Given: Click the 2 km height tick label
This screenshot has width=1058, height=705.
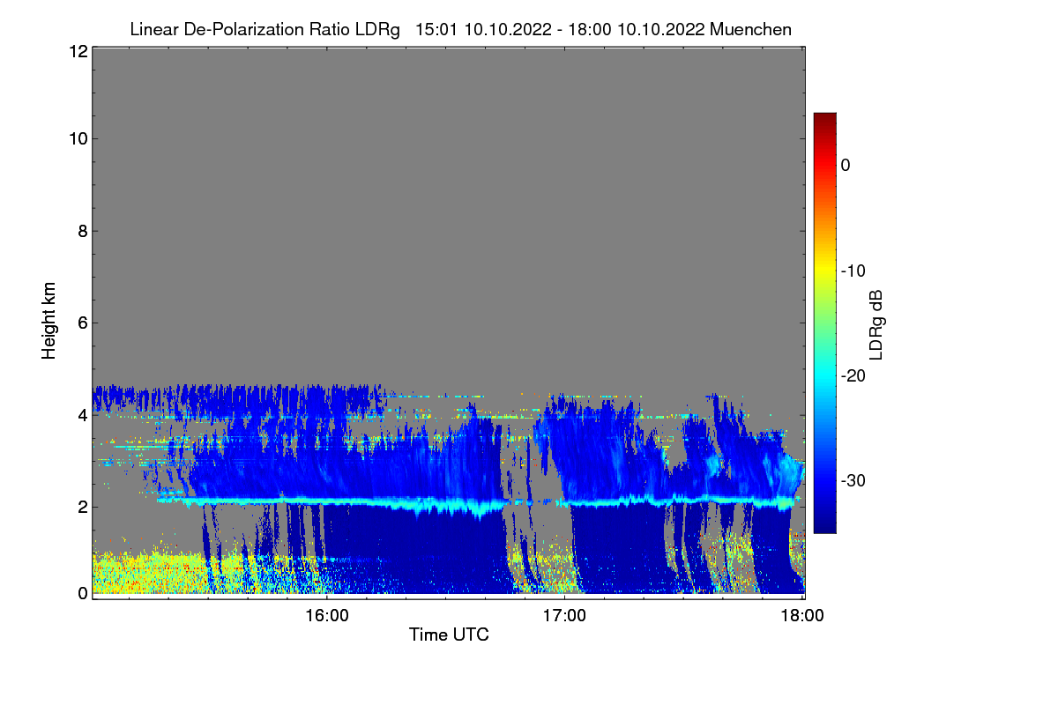Looking at the screenshot, I should pos(82,506).
